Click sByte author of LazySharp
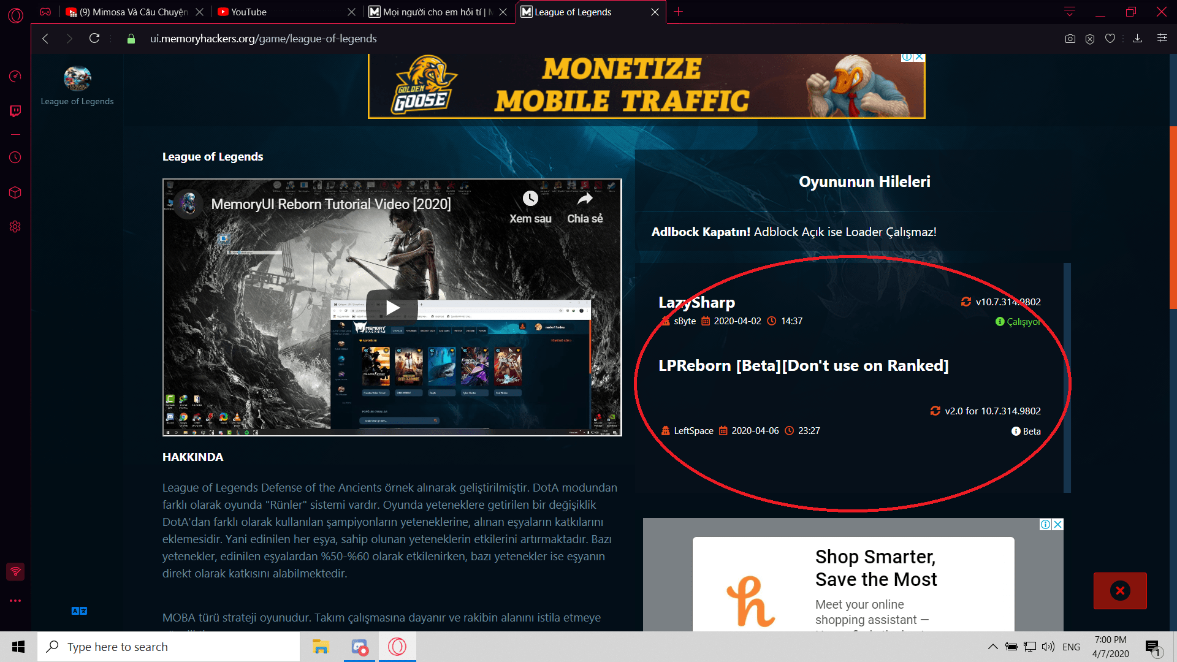 685,321
